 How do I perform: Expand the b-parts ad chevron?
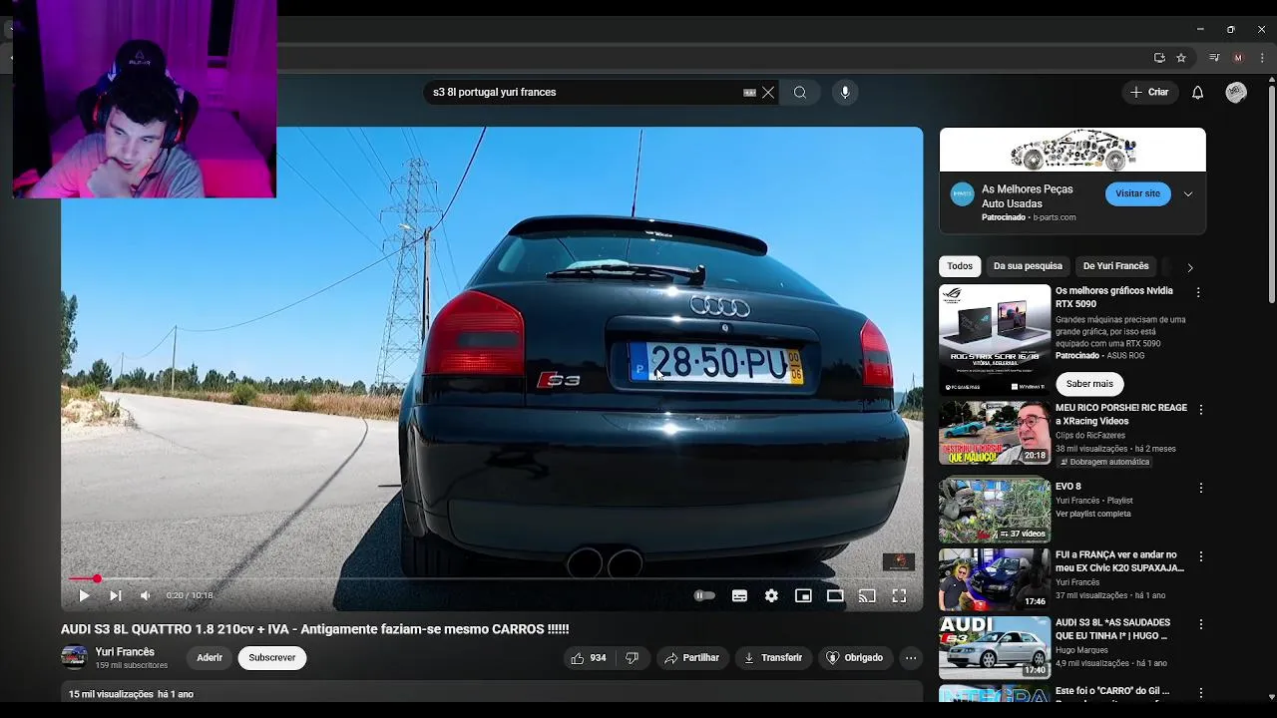[x=1188, y=194]
